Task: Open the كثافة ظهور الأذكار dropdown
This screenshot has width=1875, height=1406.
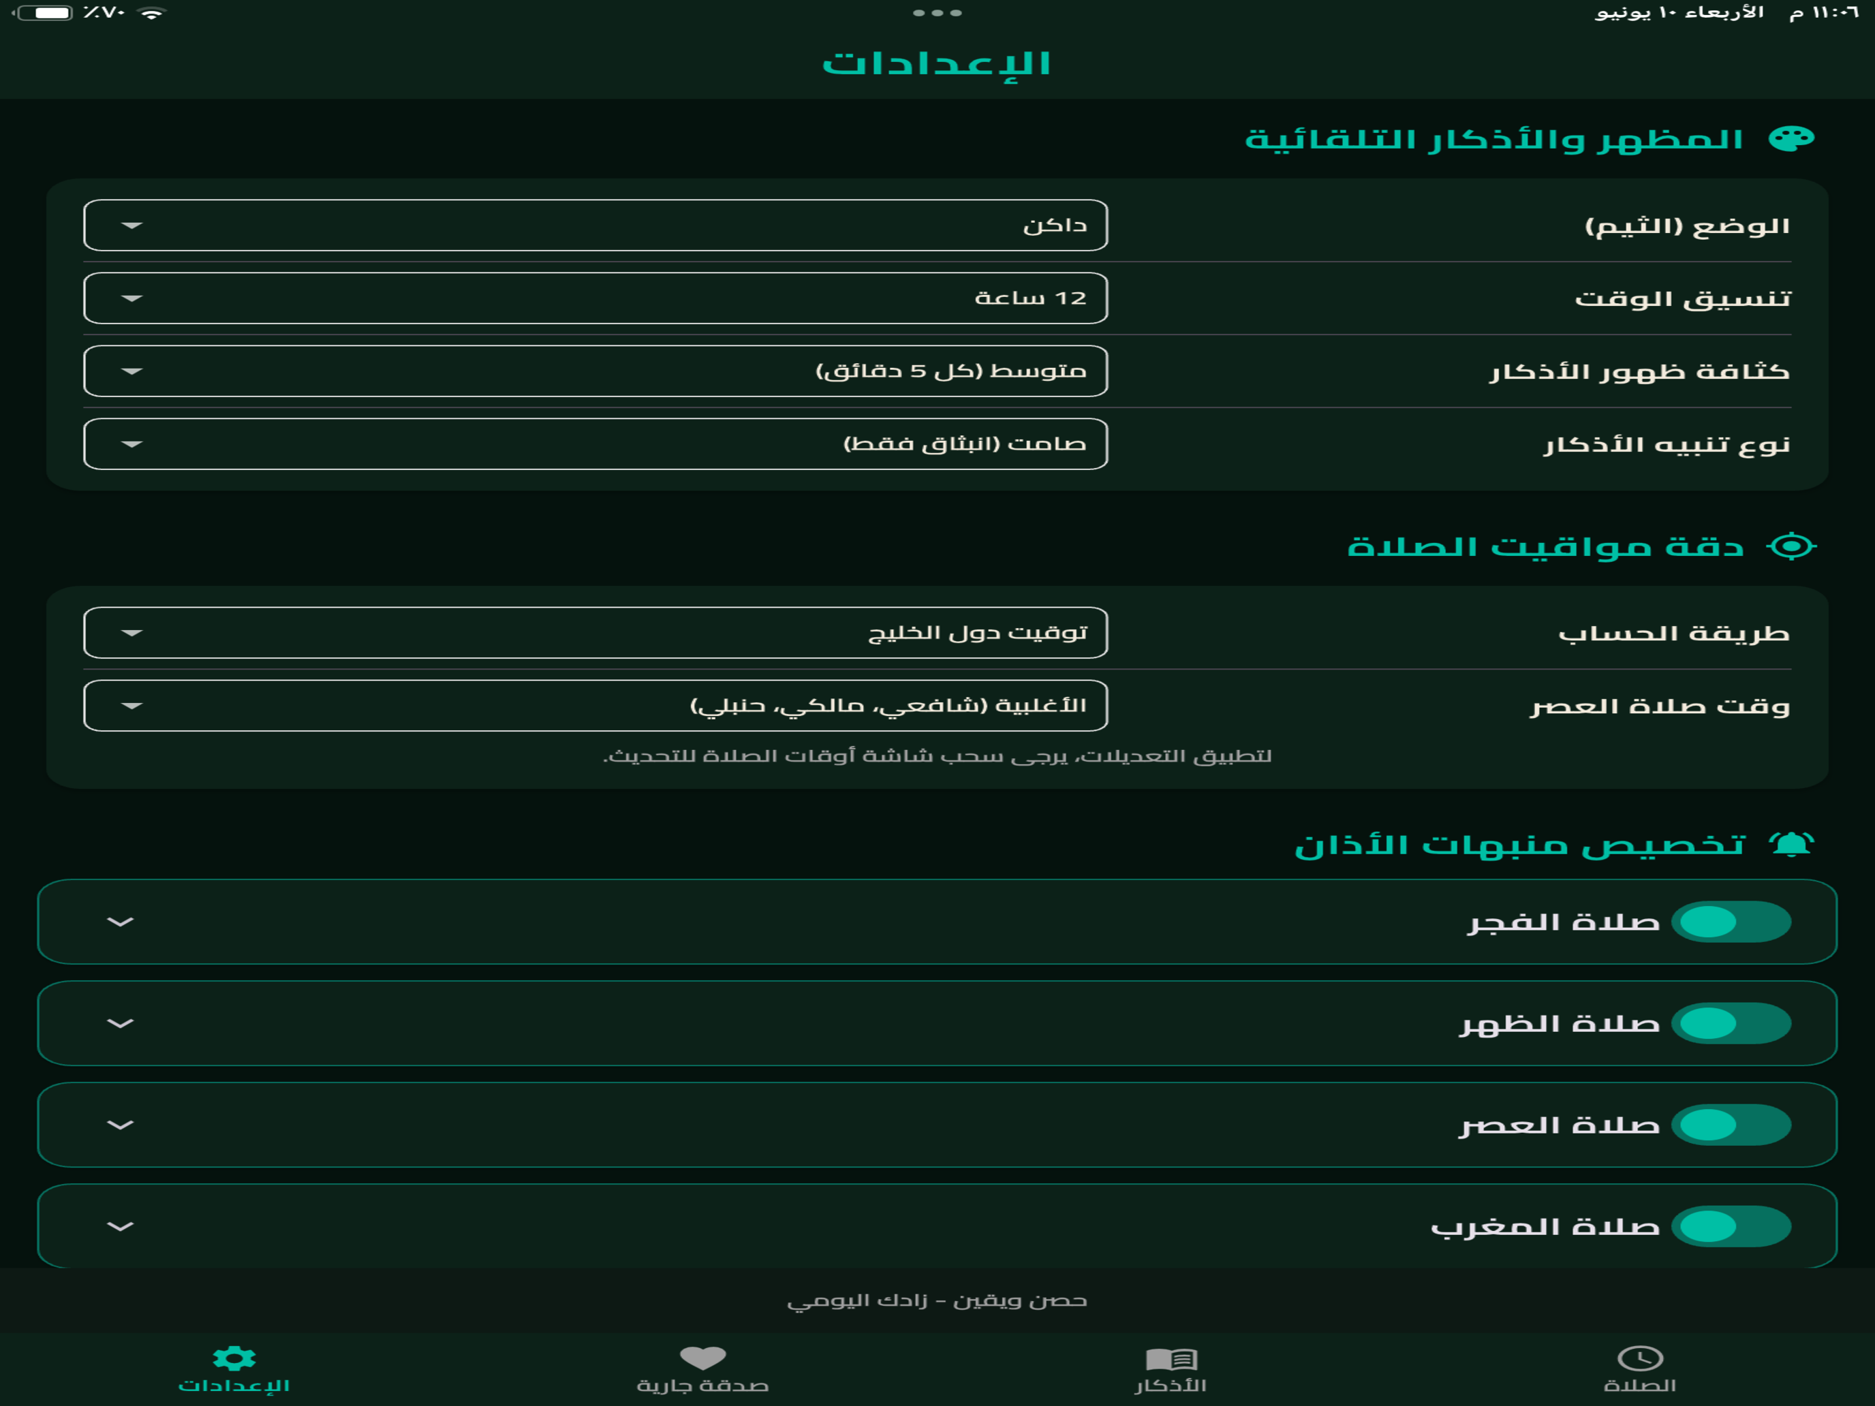Action: click(596, 371)
